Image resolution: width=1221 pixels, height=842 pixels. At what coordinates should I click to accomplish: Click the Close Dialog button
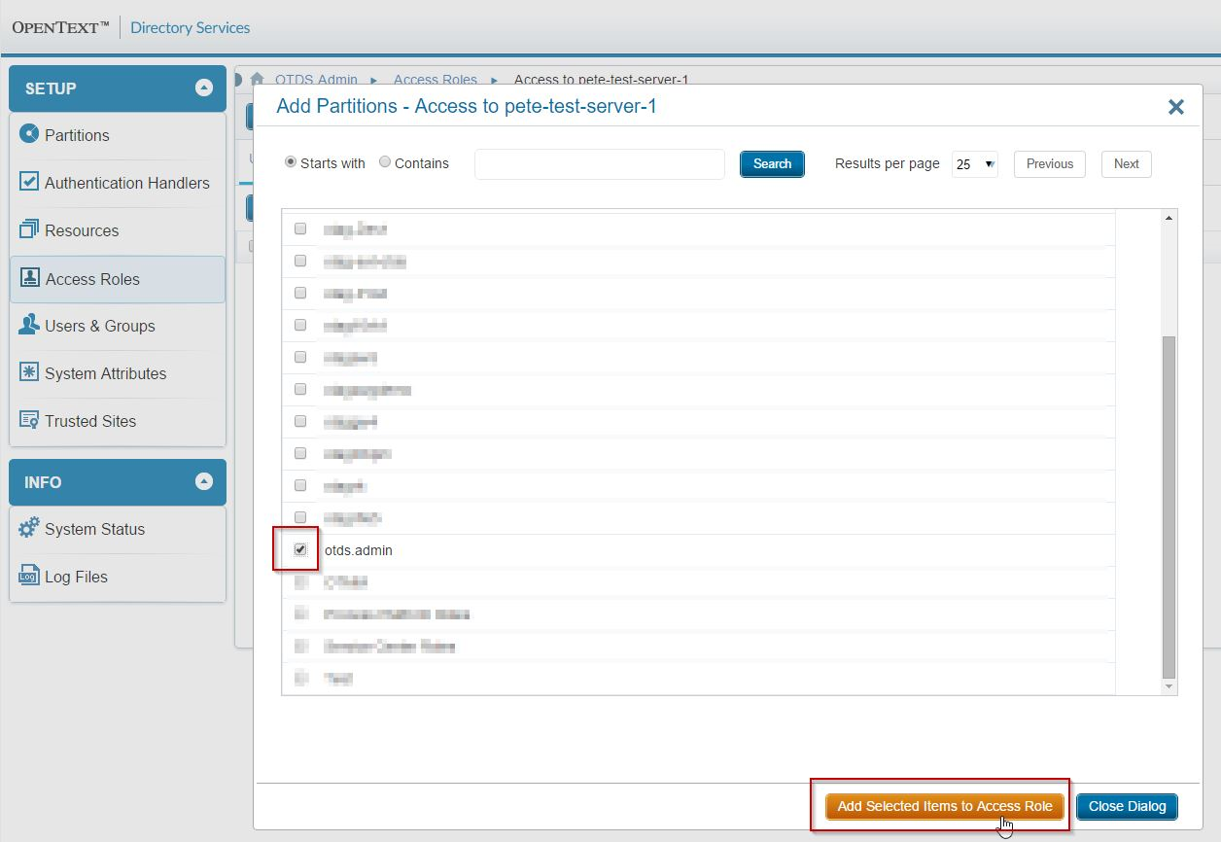[x=1127, y=806]
